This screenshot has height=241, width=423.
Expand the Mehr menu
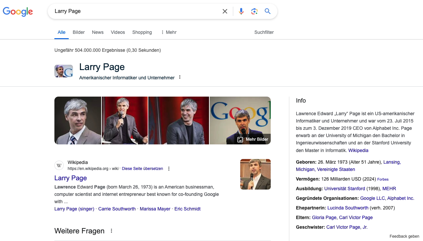(169, 32)
